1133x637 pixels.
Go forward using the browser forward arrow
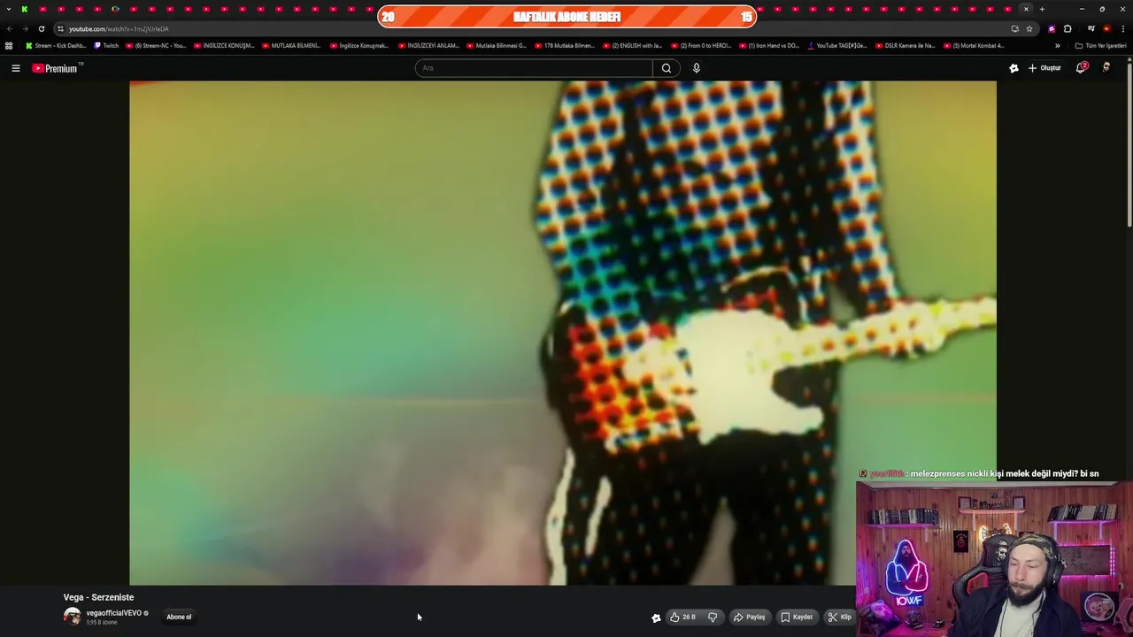pyautogui.click(x=25, y=28)
